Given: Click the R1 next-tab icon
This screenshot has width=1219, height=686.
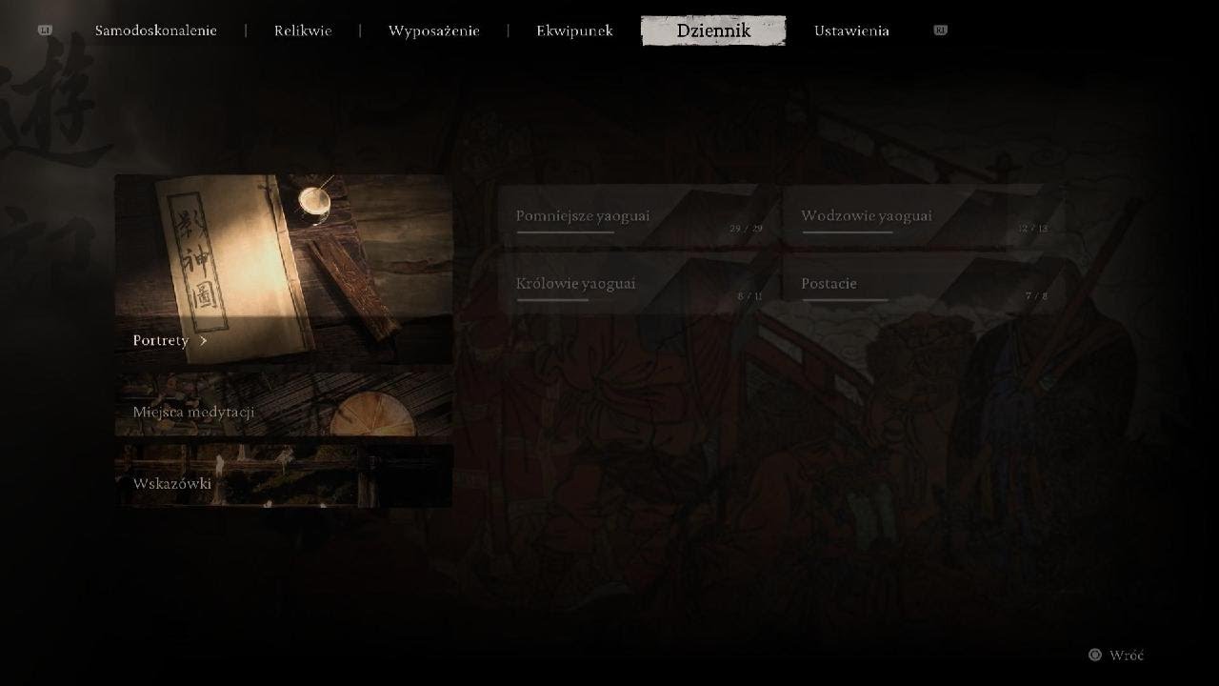Looking at the screenshot, I should [x=940, y=30].
